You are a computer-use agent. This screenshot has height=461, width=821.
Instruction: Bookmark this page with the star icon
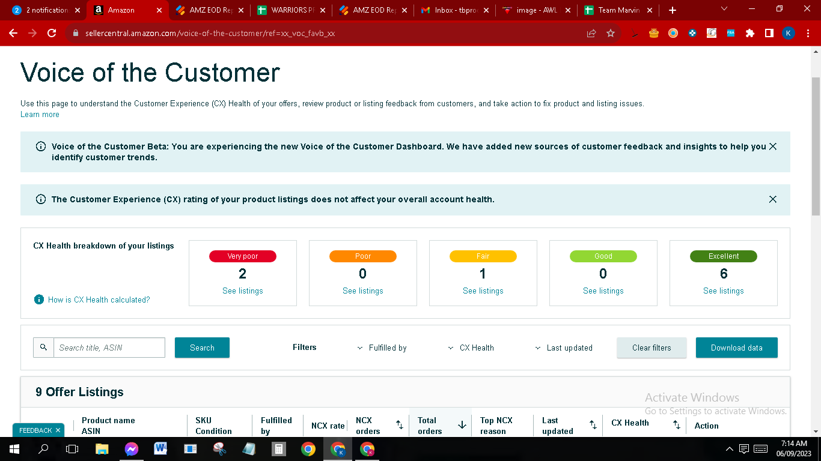point(611,33)
